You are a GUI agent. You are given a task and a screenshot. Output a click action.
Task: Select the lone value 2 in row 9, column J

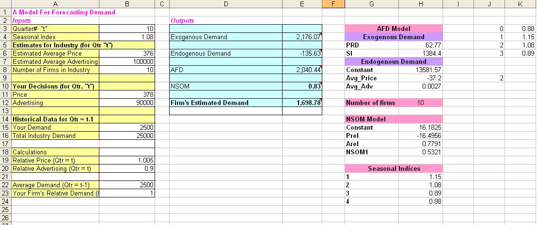(489, 78)
